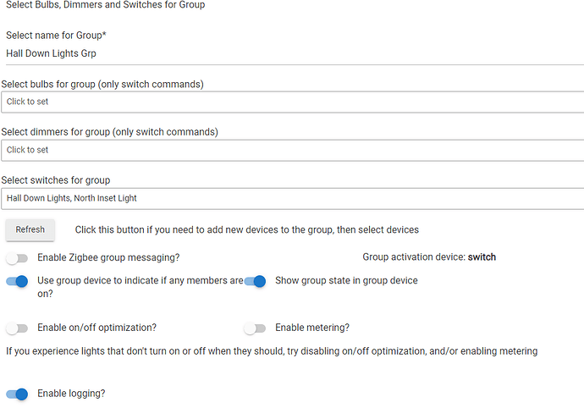
Task: Click 'Show group state in group device' text
Action: coord(346,281)
